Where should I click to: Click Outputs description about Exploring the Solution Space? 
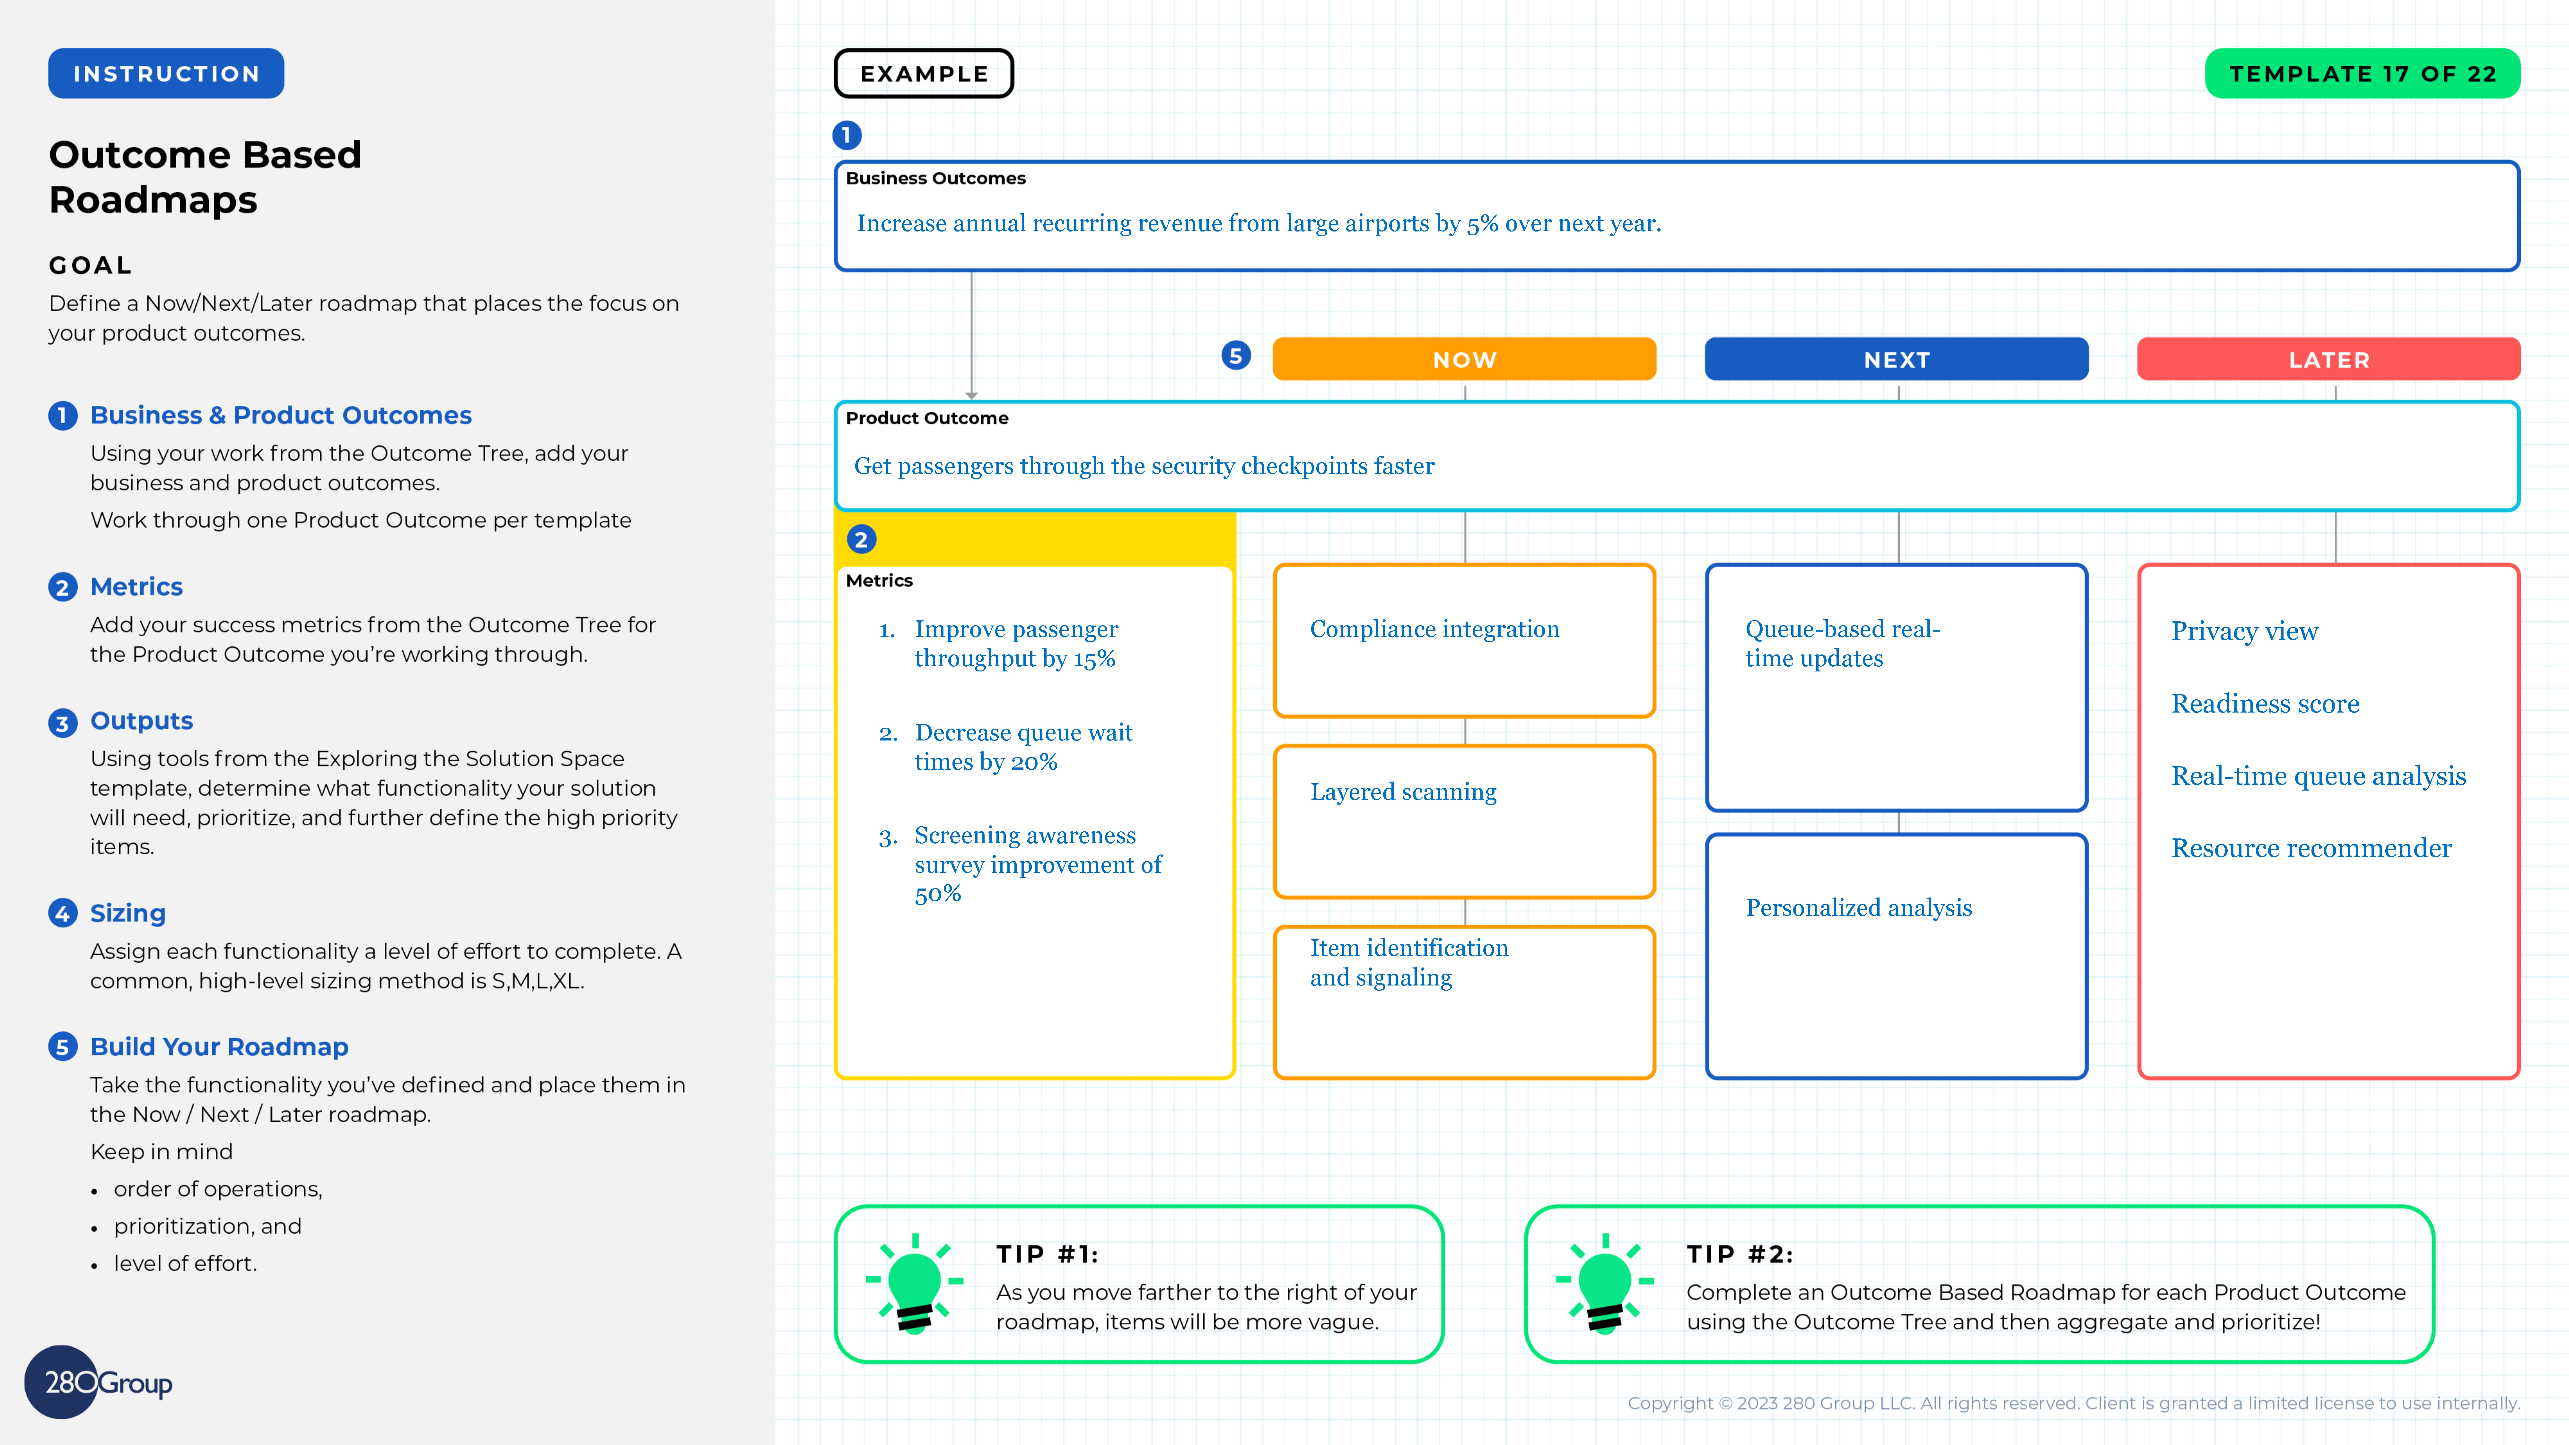[x=384, y=803]
